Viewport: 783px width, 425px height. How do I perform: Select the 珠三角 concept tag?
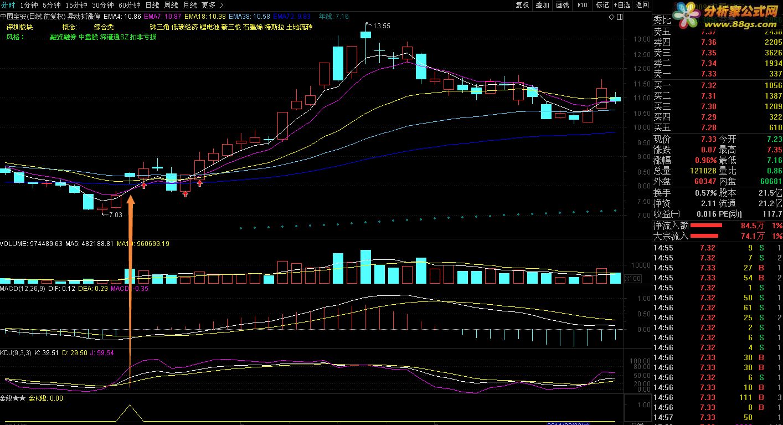159,27
